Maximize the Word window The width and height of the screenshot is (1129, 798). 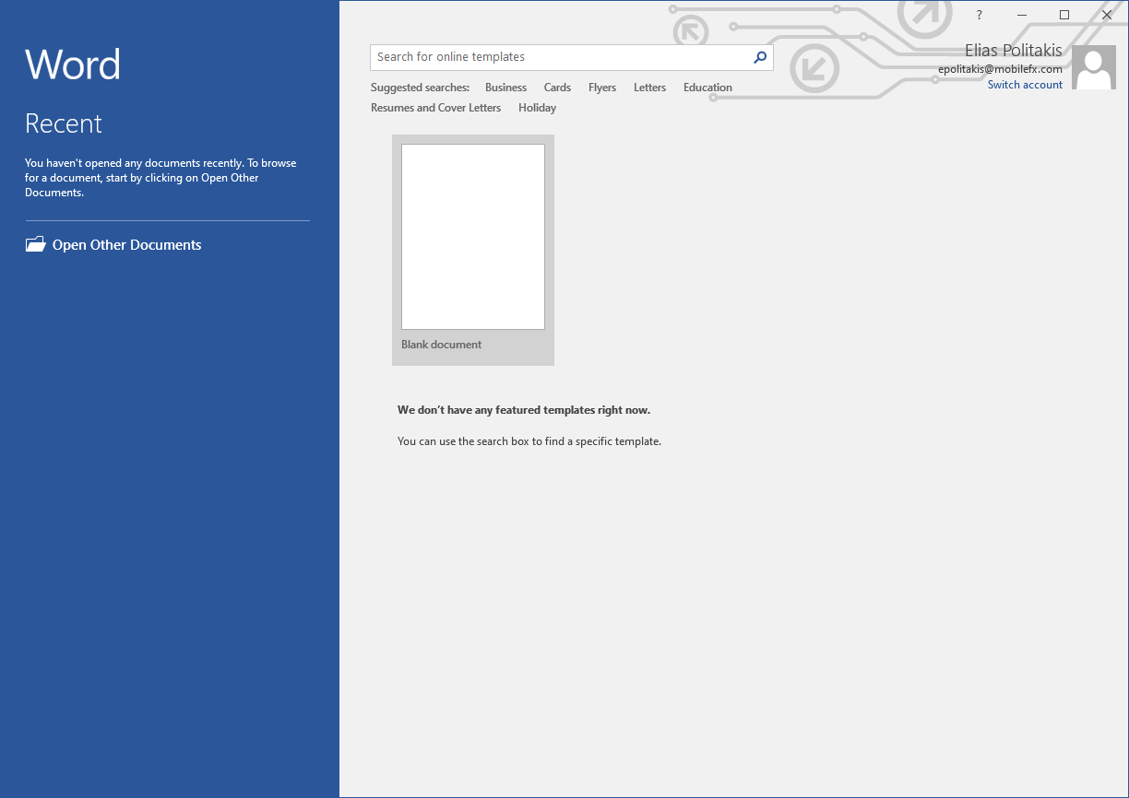coord(1064,15)
